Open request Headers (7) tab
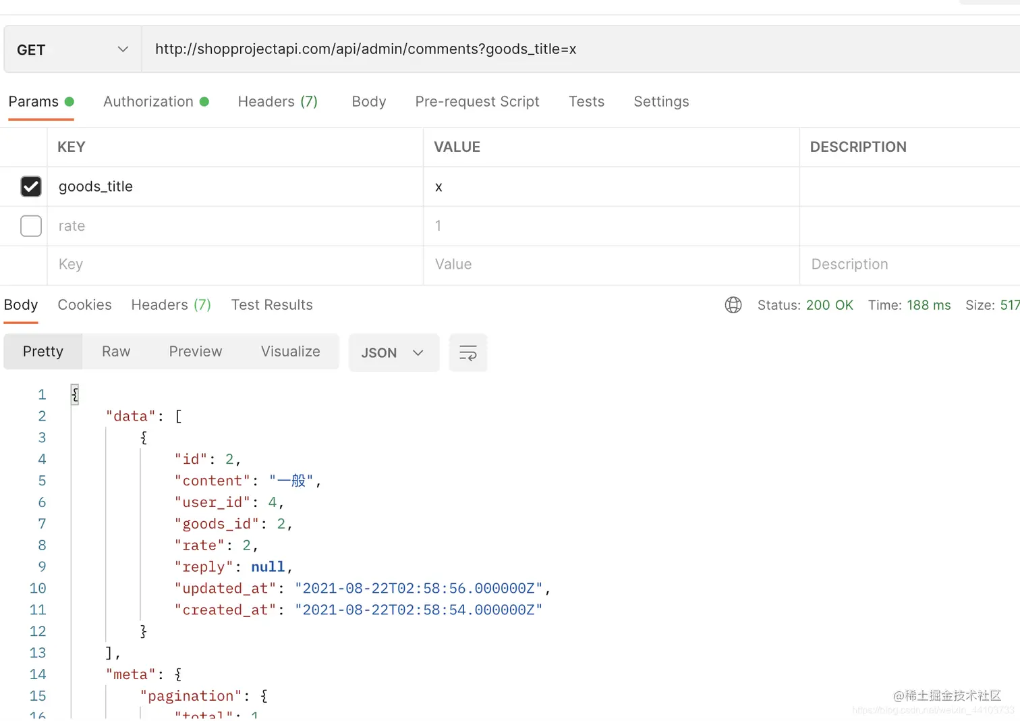Screen dimensions: 1020x721 278,102
